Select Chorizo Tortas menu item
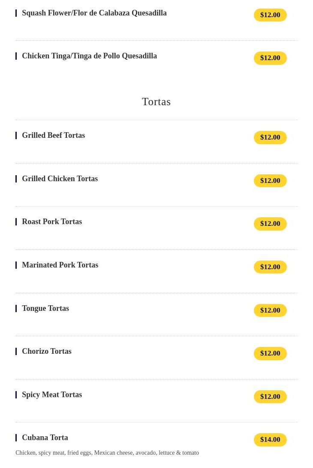 (47, 352)
